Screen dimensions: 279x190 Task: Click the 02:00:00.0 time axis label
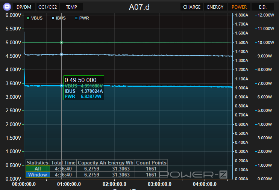point(114,184)
